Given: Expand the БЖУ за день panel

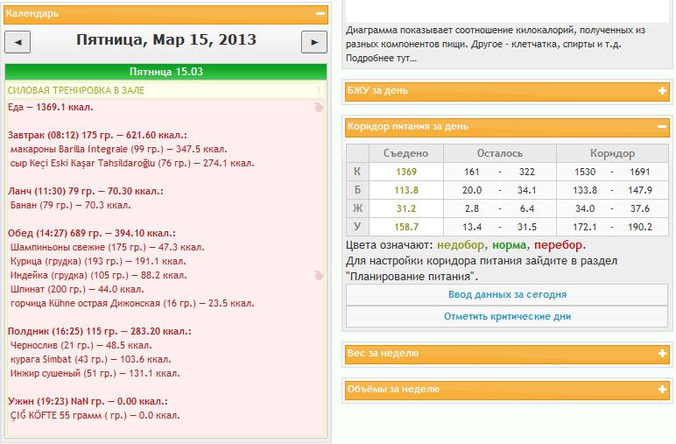Looking at the screenshot, I should 662,90.
